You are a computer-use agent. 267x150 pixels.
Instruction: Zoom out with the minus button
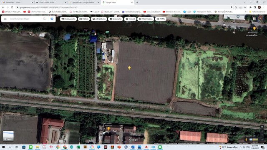pyautogui.click(x=262, y=135)
